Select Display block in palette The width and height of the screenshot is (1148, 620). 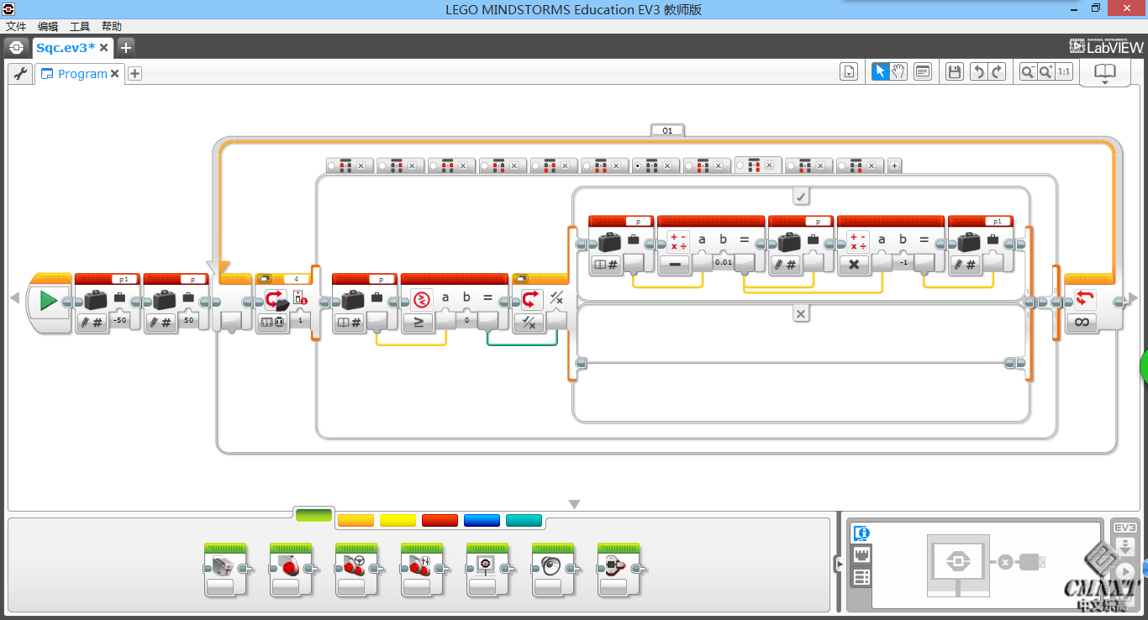click(487, 570)
